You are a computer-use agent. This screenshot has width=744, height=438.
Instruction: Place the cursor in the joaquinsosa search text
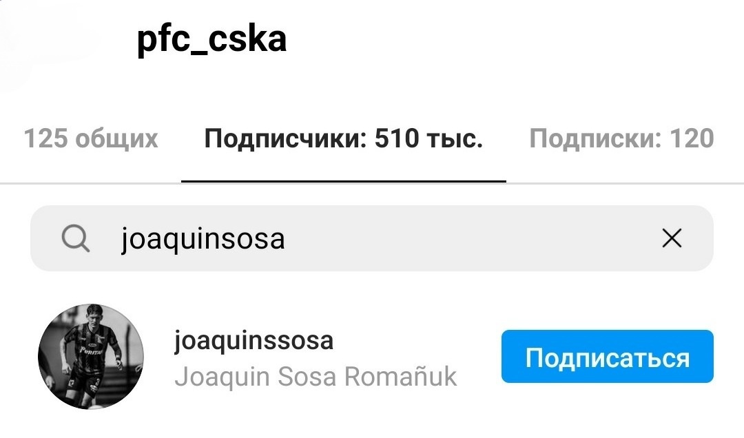(203, 239)
